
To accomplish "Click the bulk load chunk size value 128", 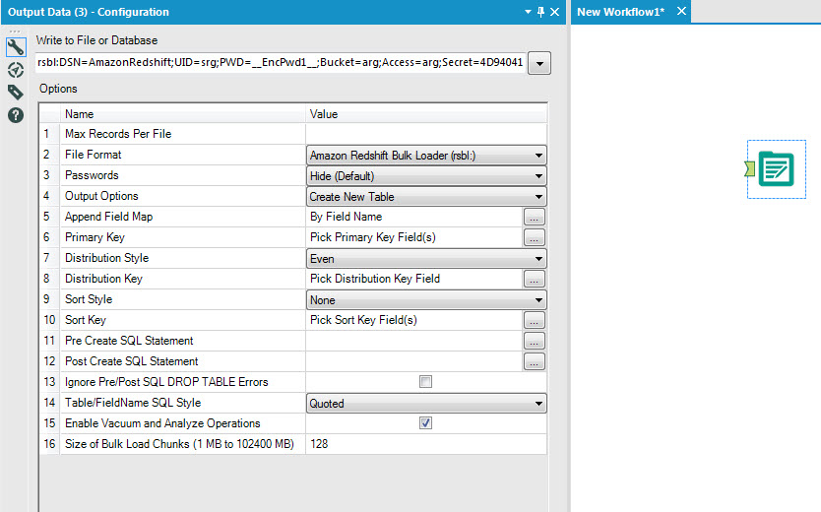I will coord(426,444).
